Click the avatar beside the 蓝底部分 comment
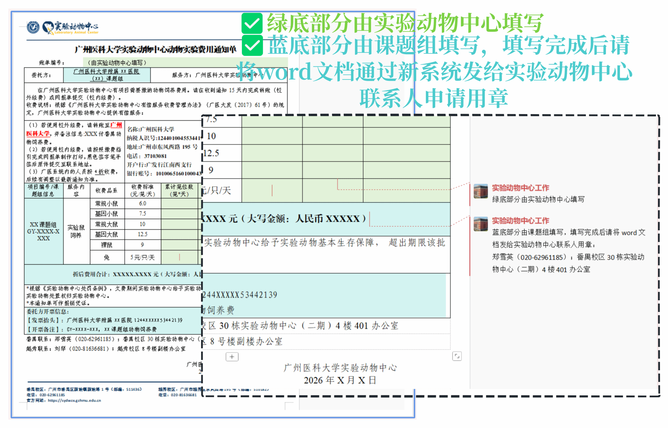The height and width of the screenshot is (428, 668). pyautogui.click(x=481, y=224)
